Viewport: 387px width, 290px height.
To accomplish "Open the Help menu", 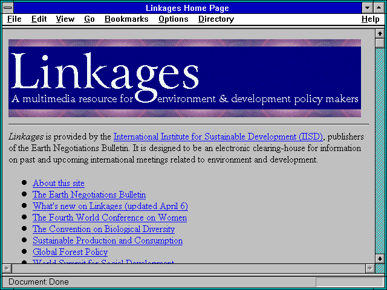I will coord(371,19).
